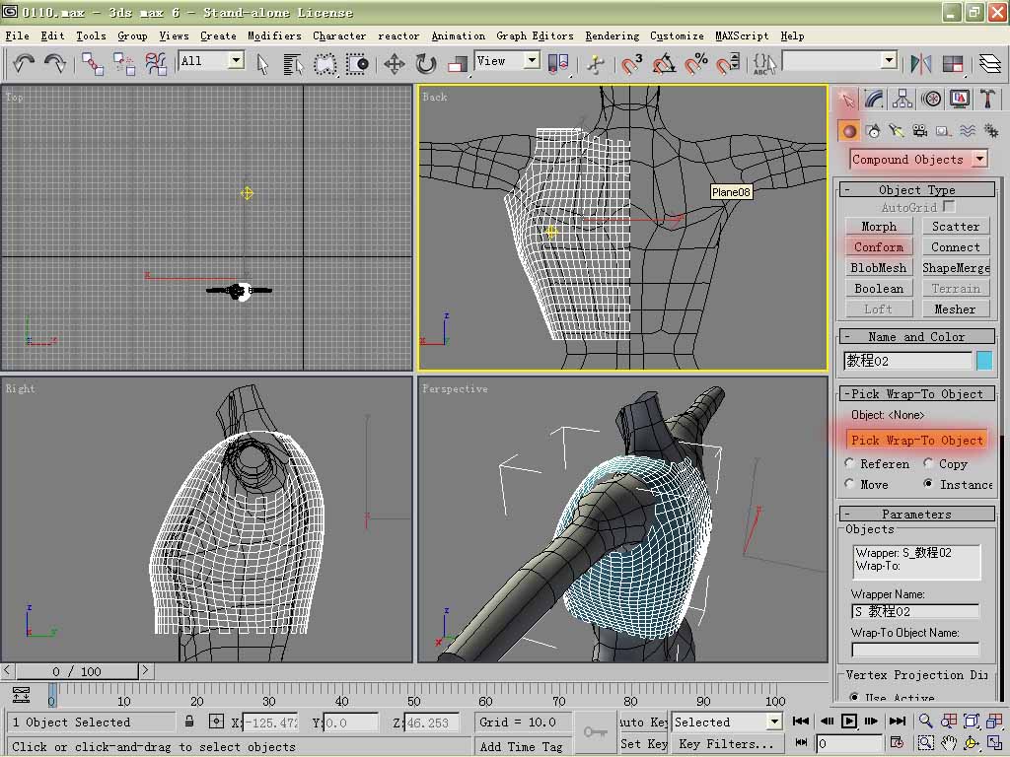Click the Mirror Selected Objects icon
This screenshot has width=1010, height=757.
[921, 64]
